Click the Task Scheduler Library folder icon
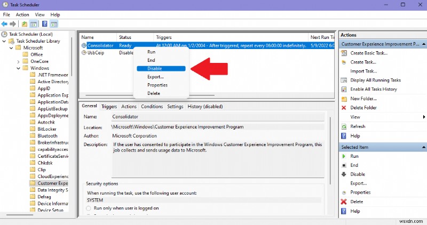Screen dimensions: 427x225 (11, 41)
